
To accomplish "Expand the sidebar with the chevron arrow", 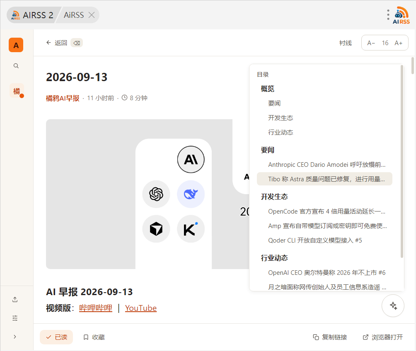I will 15,337.
